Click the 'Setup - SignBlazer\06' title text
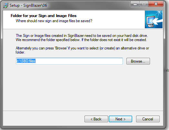Viewport: 169px width, 130px height. pyautogui.click(x=28, y=5)
